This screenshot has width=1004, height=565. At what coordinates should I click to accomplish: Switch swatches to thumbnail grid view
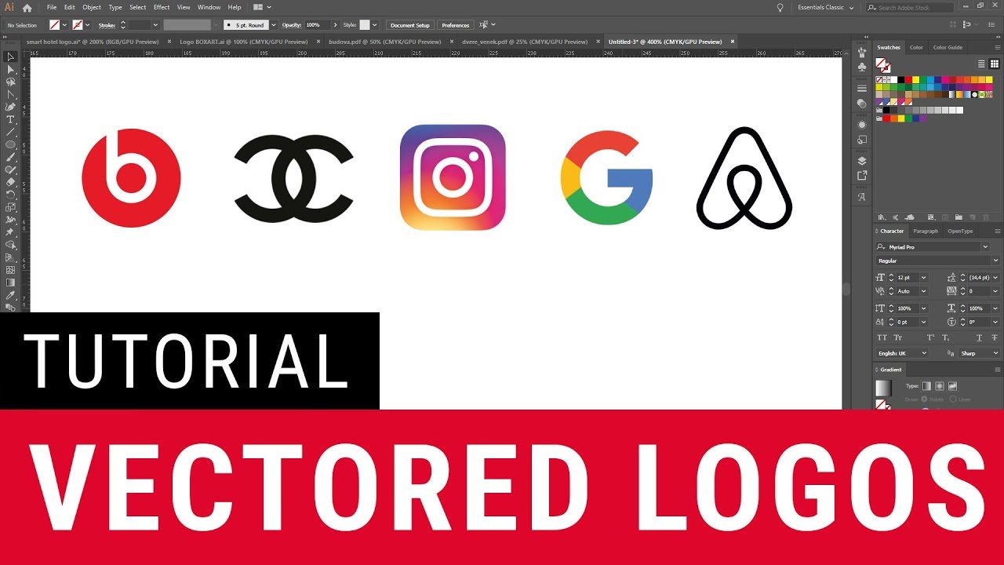(995, 64)
